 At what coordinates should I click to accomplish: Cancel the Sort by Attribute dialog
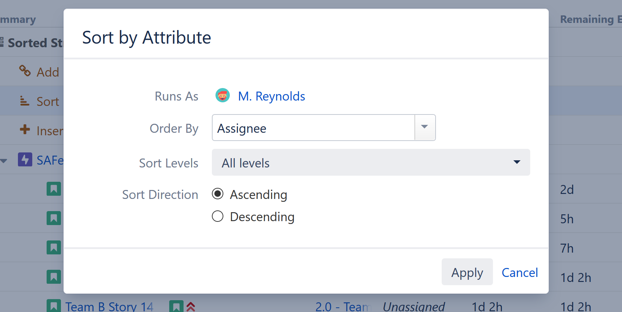pos(519,272)
